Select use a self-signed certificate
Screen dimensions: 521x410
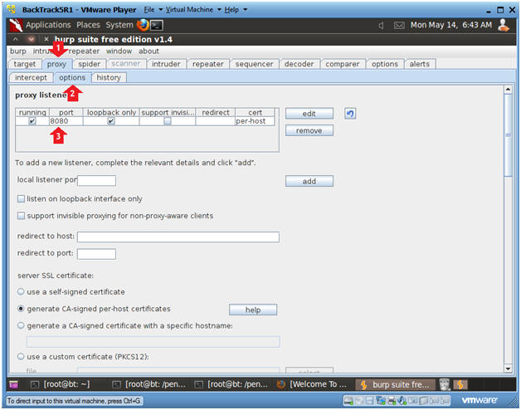(21, 291)
